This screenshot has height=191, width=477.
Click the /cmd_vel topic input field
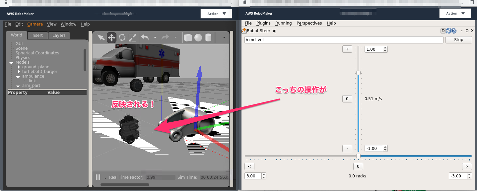tap(343, 39)
